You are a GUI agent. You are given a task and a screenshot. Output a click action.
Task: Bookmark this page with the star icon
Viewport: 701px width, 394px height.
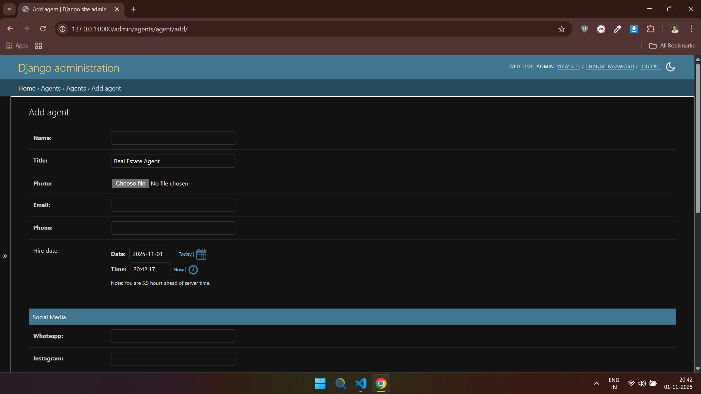[x=561, y=29]
